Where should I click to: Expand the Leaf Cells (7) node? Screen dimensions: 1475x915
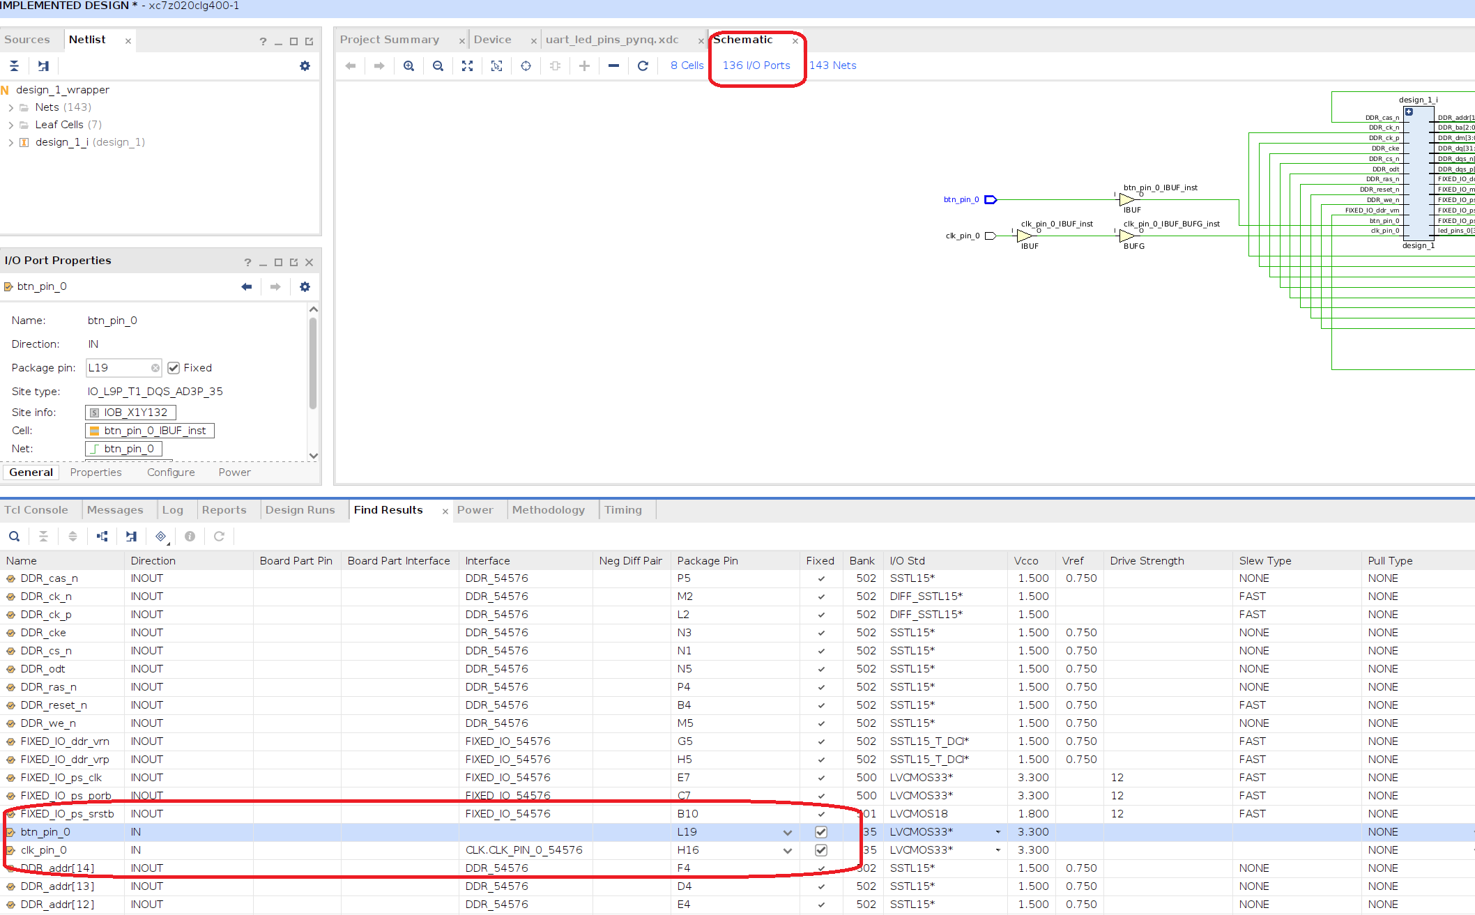[10, 125]
